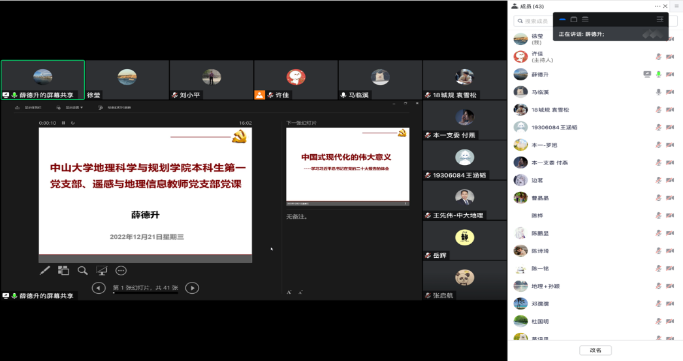The image size is (683, 361).
Task: Pause the slideshow timer
Action: pyautogui.click(x=63, y=123)
